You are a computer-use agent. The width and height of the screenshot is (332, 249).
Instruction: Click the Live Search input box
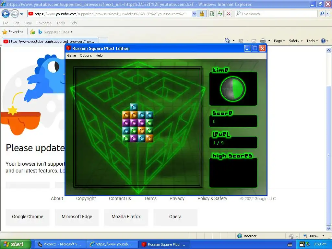pos(276,14)
